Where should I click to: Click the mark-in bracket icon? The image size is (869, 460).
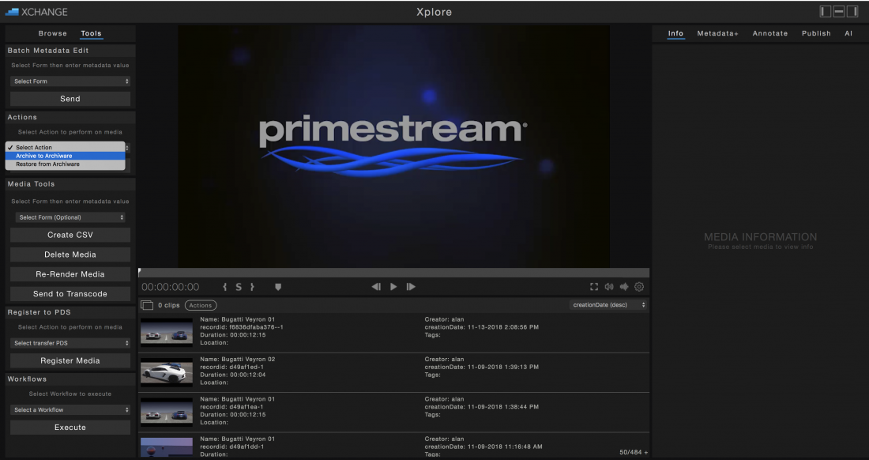[x=224, y=287]
